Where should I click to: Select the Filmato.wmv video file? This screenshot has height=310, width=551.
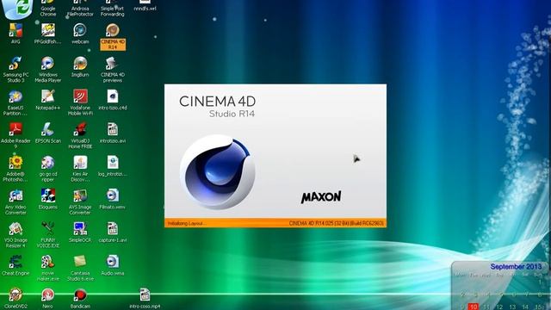coord(113,199)
